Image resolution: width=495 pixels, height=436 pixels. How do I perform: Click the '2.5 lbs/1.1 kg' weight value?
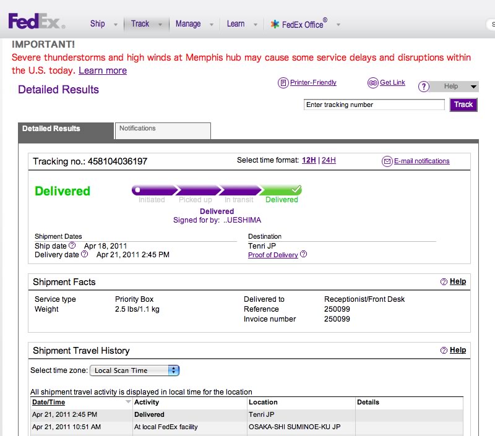pos(137,309)
